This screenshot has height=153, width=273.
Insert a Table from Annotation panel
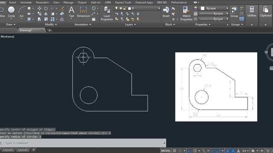94,19
